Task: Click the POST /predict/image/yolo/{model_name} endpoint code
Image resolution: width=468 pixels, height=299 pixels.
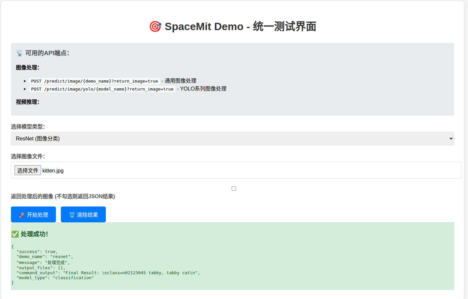Action: click(102, 89)
